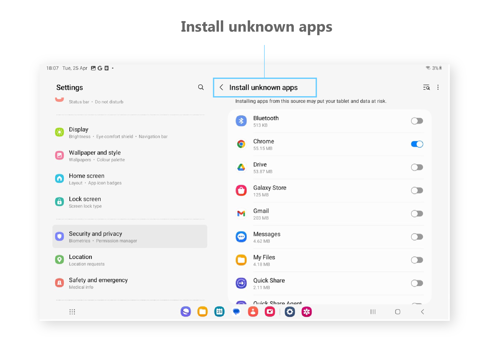Tap the recent apps navigation button
Image resolution: width=483 pixels, height=360 pixels.
click(x=373, y=312)
